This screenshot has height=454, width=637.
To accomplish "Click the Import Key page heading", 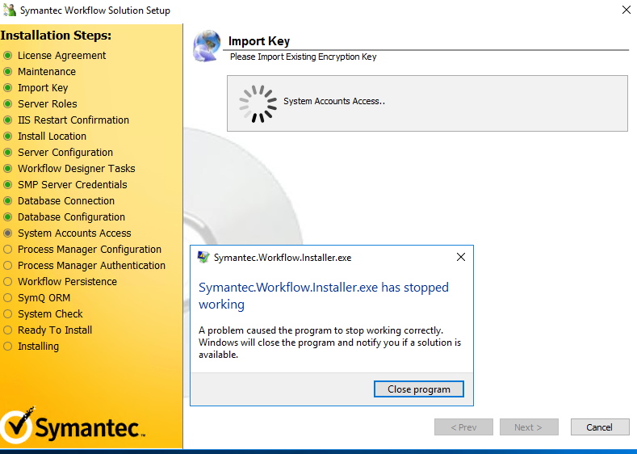I will tap(259, 41).
